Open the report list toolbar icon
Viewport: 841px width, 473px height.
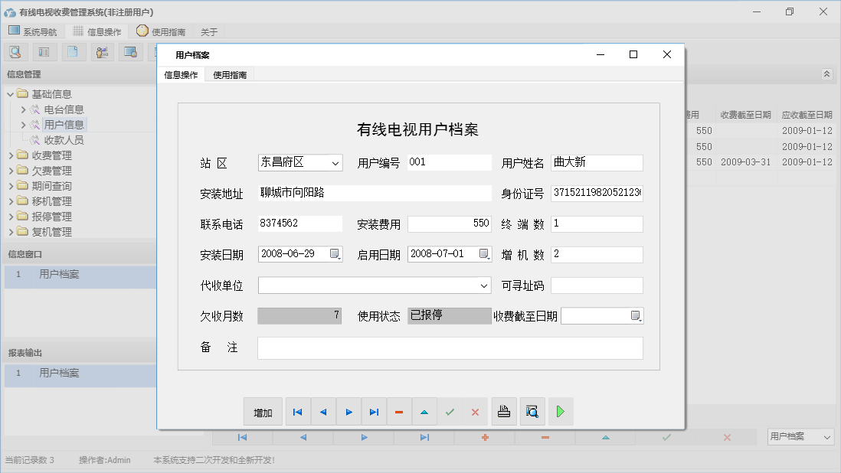[x=44, y=51]
